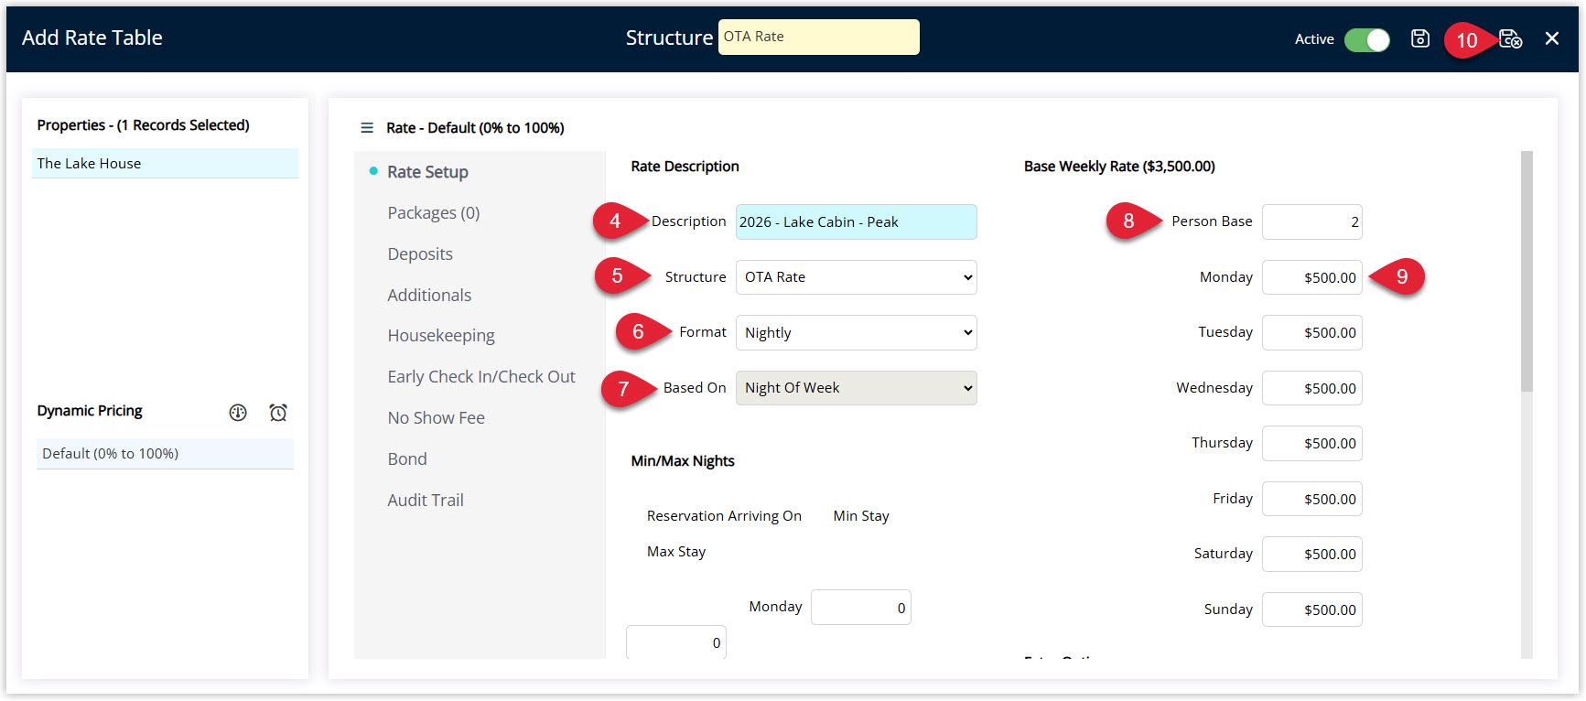Close the Add Rate Table window

click(x=1552, y=38)
